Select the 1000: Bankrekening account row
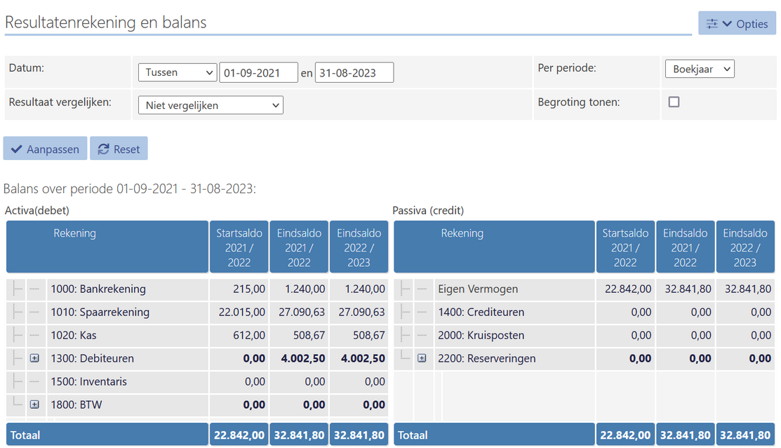 coord(98,289)
